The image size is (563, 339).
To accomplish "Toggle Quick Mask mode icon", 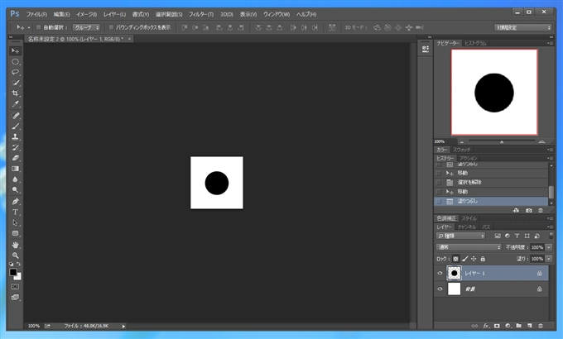I will (x=15, y=287).
